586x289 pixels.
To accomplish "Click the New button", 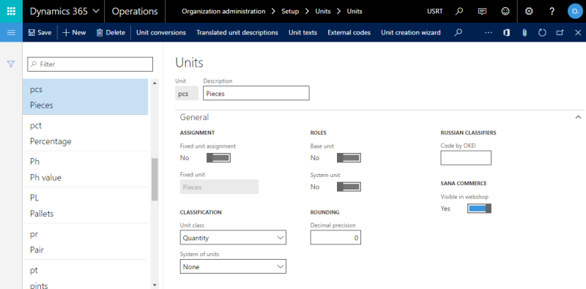I will [74, 32].
